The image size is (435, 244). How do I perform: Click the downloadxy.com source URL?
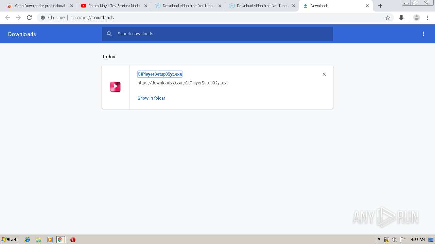[183, 83]
